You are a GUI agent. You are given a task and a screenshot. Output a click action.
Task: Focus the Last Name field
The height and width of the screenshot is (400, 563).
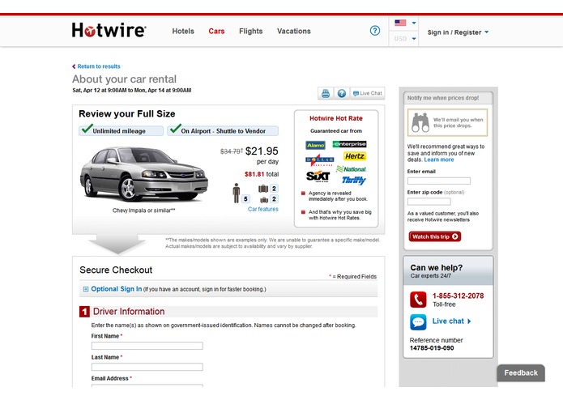[147, 367]
